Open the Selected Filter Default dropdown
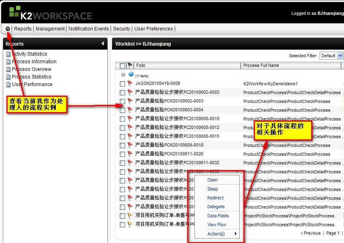This screenshot has height=243, width=344. pyautogui.click(x=331, y=56)
